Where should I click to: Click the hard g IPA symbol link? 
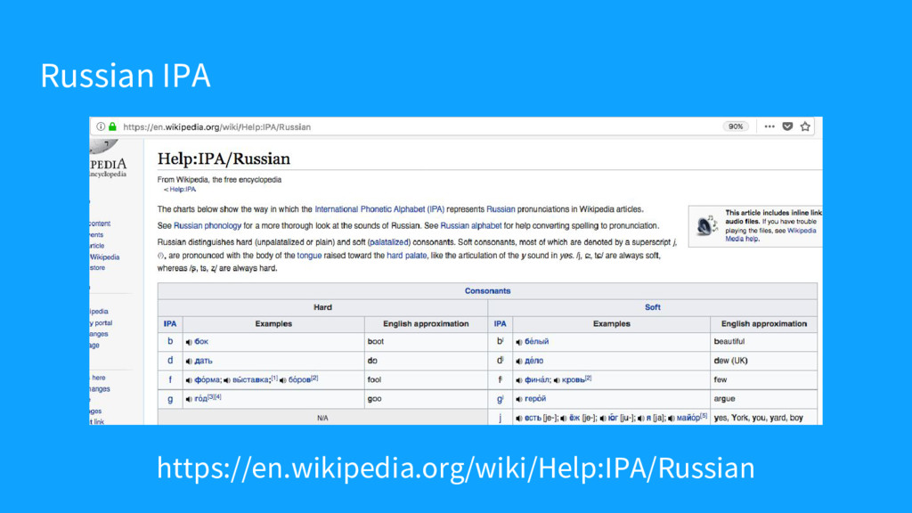[170, 399]
